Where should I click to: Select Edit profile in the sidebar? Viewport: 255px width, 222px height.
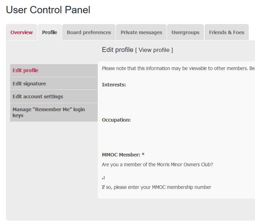tap(54, 70)
